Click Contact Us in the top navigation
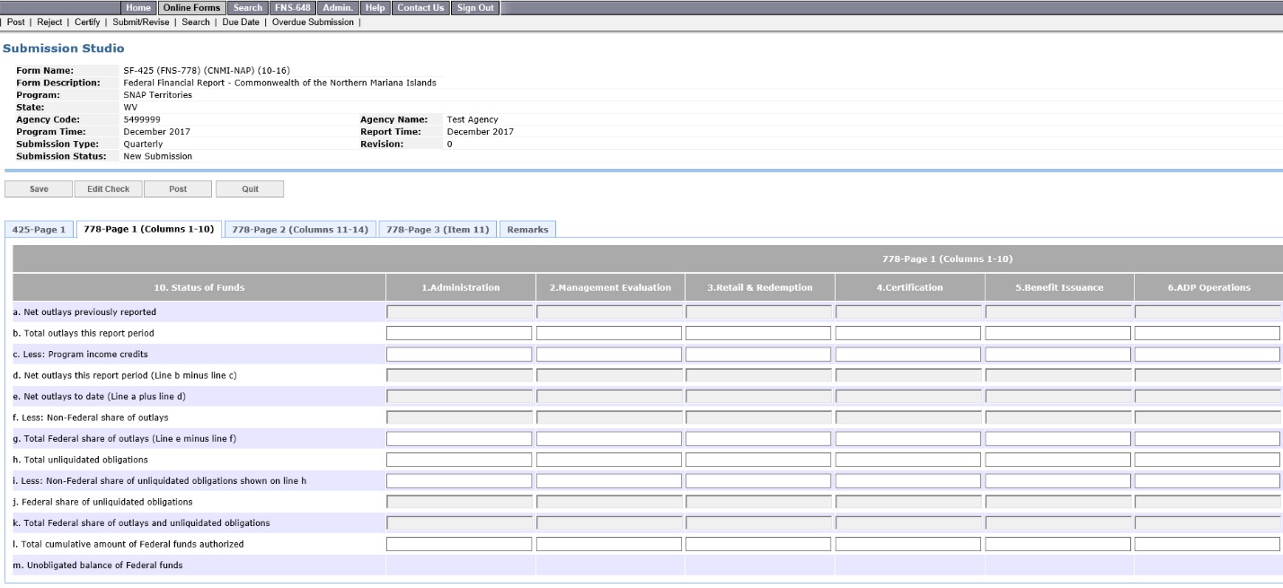 pyautogui.click(x=420, y=8)
